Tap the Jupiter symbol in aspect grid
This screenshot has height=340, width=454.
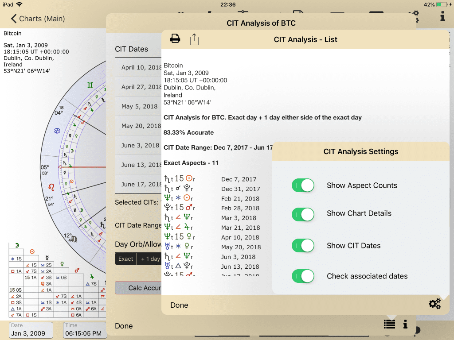92,277
